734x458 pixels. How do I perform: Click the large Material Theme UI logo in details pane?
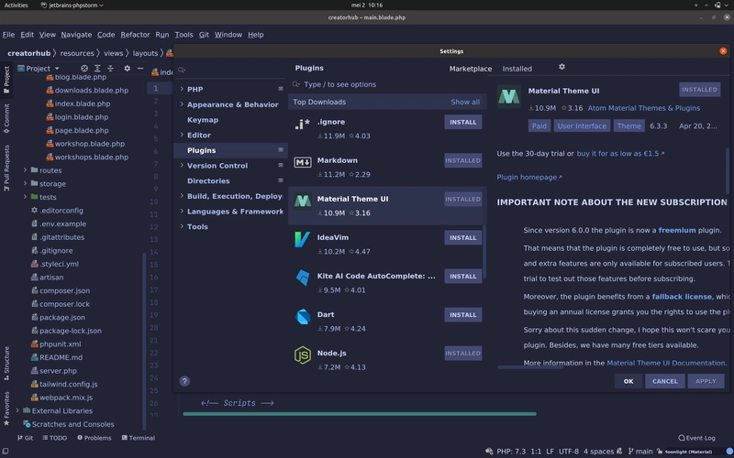(509, 96)
